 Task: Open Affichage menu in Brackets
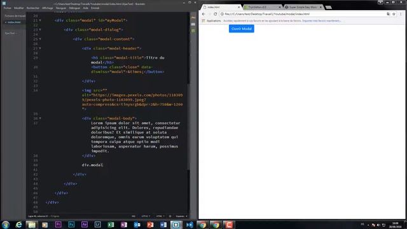point(48,8)
